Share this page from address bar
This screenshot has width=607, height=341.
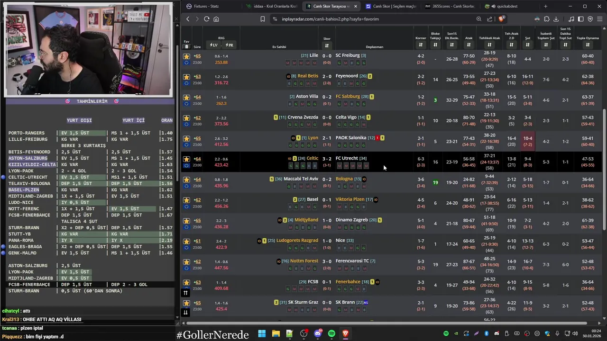click(490, 19)
